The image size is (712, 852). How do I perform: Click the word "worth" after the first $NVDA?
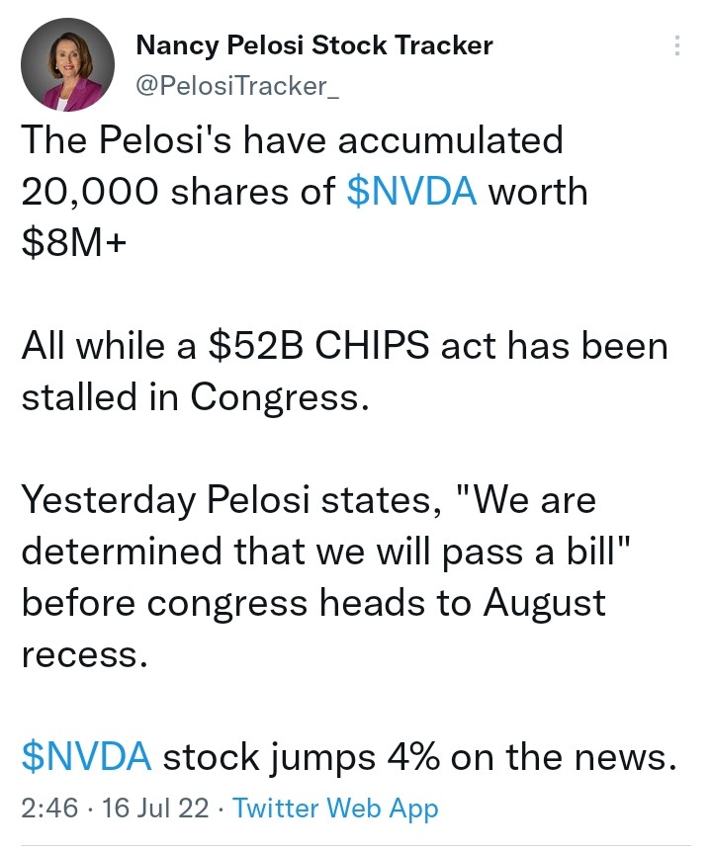539,192
